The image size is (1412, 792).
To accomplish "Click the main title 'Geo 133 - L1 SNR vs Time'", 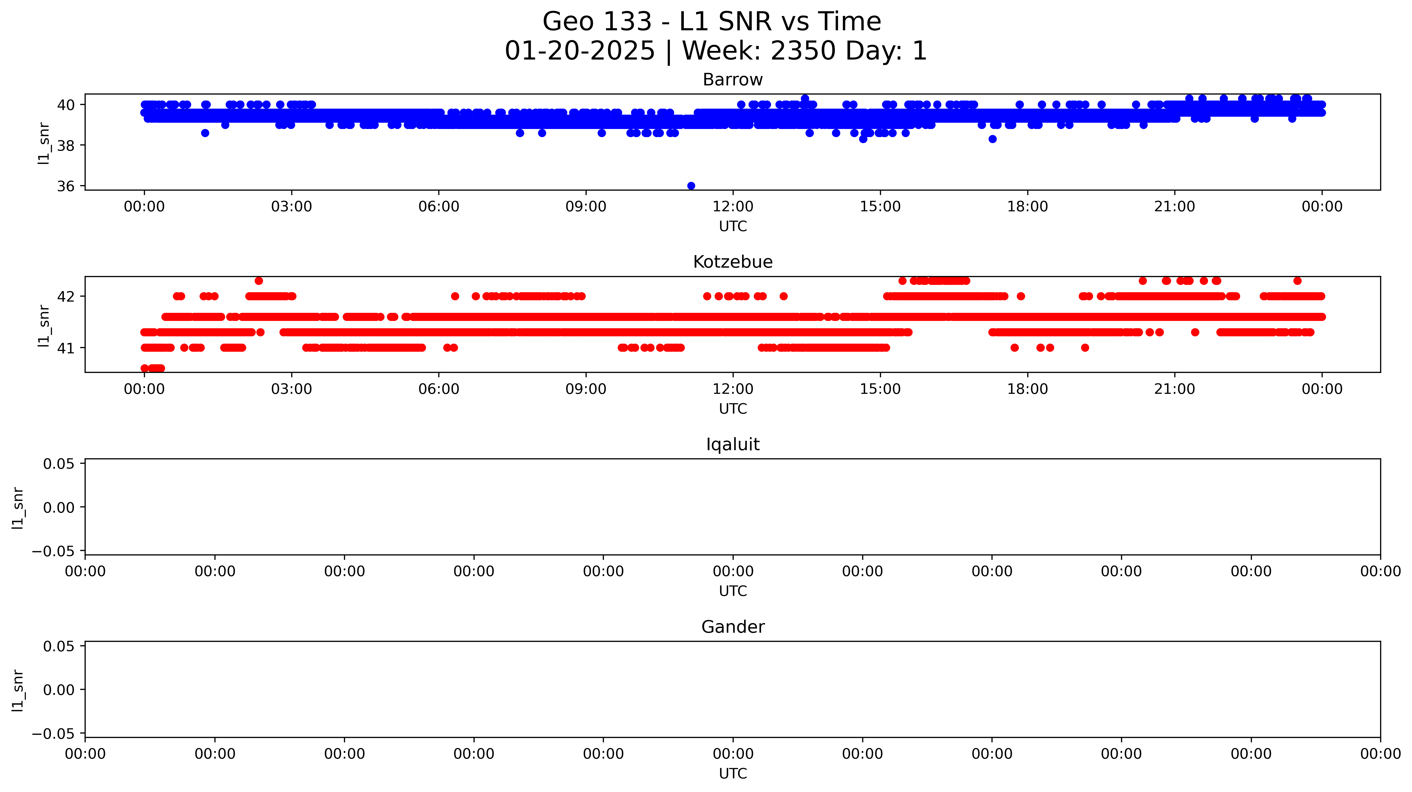I will point(711,22).
